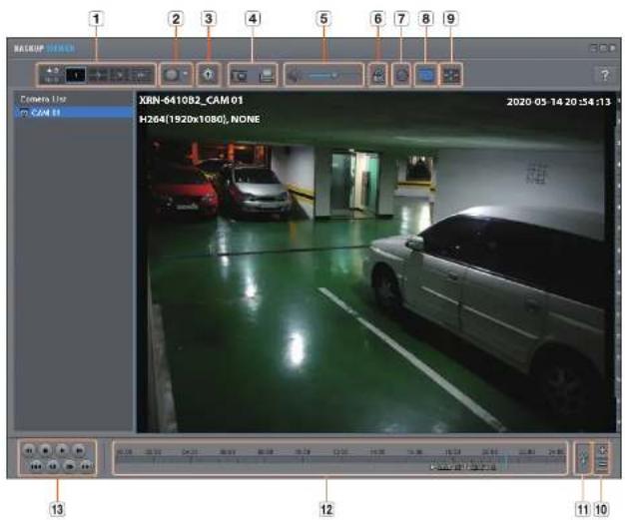This screenshot has height=520, width=625.
Task: Maximize the Backup Viewer window
Action: [x=603, y=48]
